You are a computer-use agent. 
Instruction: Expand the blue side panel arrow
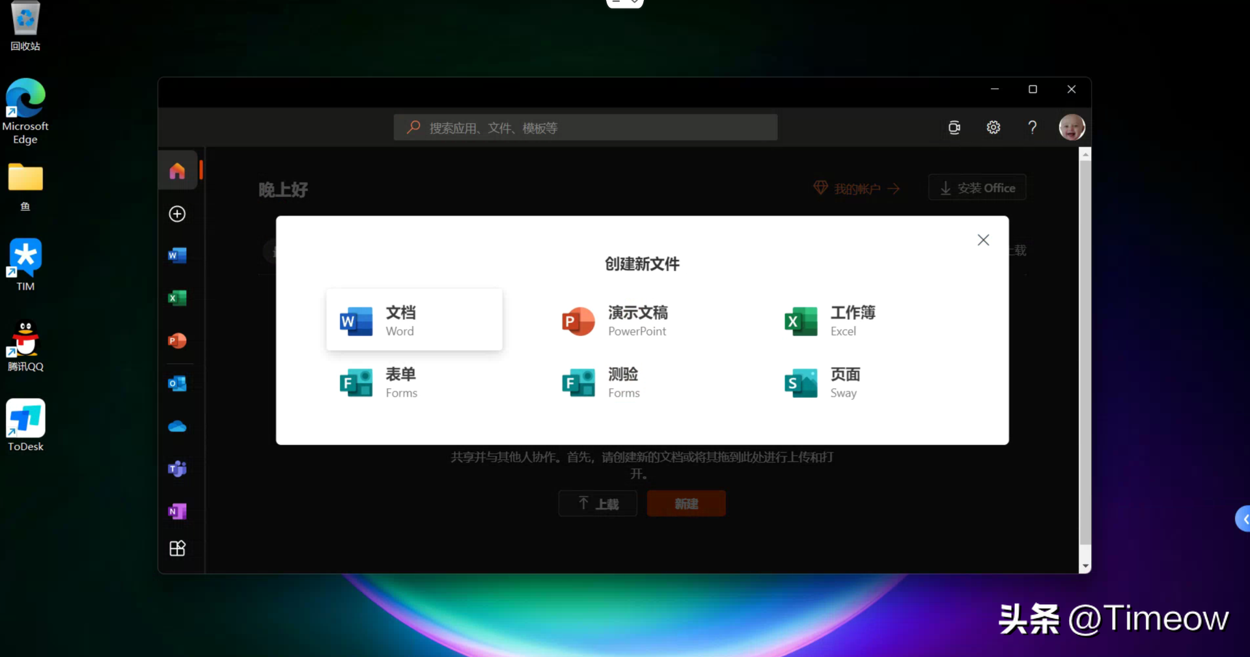click(x=1243, y=519)
